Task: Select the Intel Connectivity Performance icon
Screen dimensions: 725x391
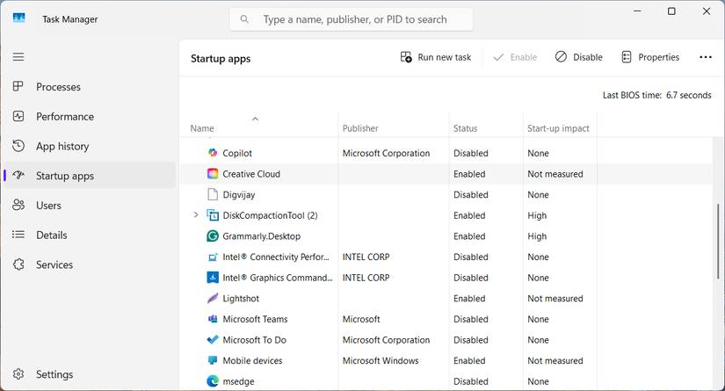Action: click(213, 257)
